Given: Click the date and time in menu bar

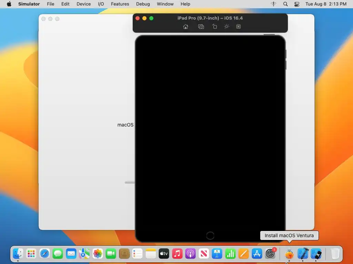Looking at the screenshot, I should click(326, 4).
